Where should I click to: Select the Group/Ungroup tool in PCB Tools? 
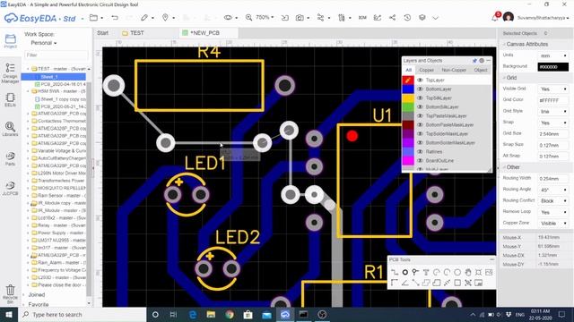(x=468, y=283)
